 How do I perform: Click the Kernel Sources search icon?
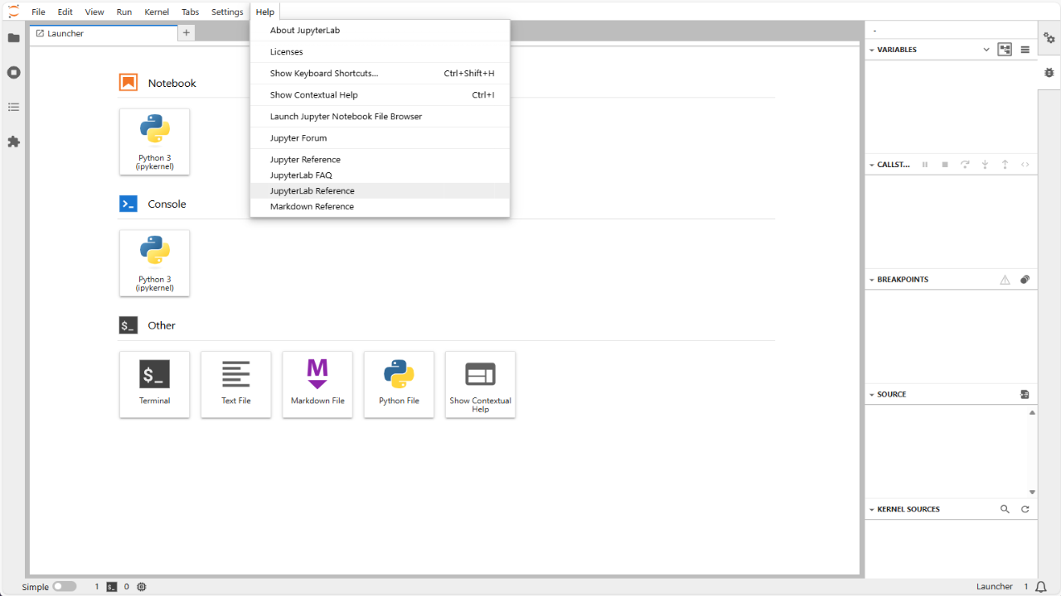click(1005, 510)
